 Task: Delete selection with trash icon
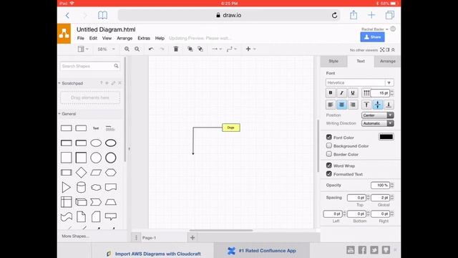[176, 49]
